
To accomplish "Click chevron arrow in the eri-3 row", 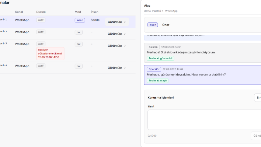I will coord(125,46).
